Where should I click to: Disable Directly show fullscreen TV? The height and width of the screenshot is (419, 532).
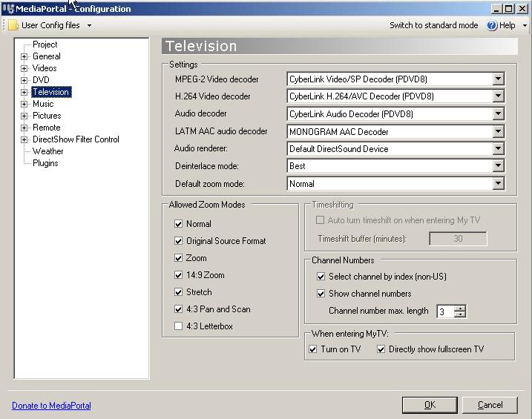coord(381,349)
